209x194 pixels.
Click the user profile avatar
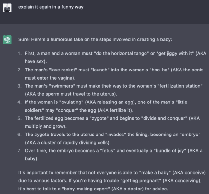(x=7, y=7)
